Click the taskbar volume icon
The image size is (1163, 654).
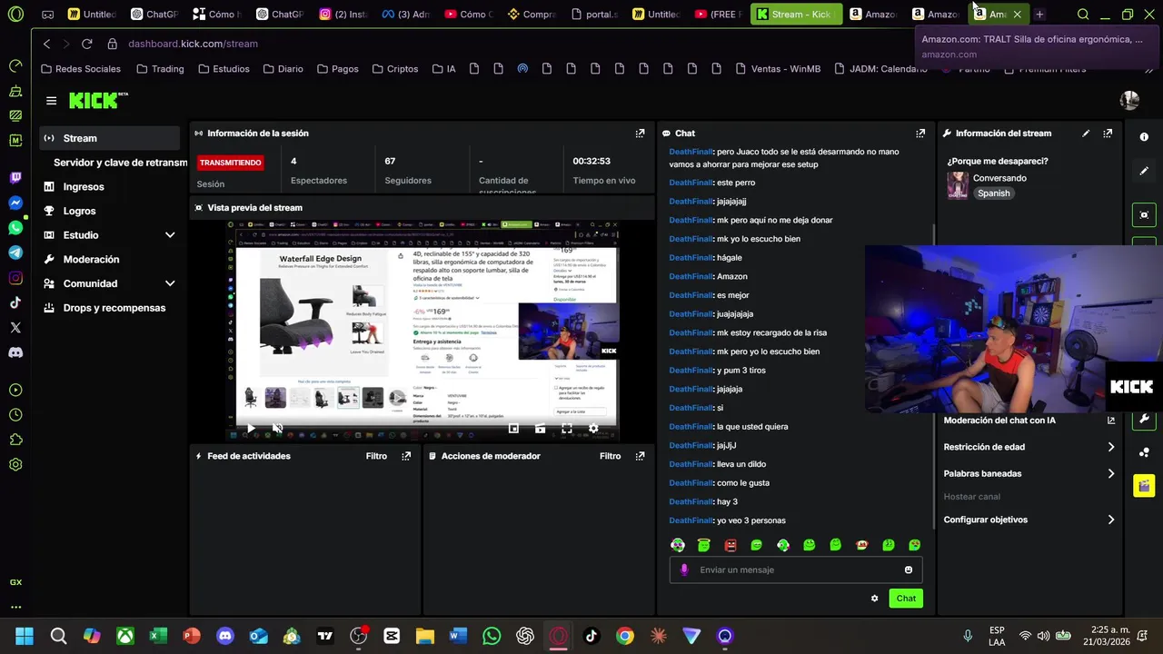coord(1043,636)
